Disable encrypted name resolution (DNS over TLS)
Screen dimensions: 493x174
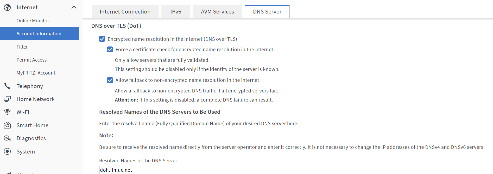tap(102, 39)
